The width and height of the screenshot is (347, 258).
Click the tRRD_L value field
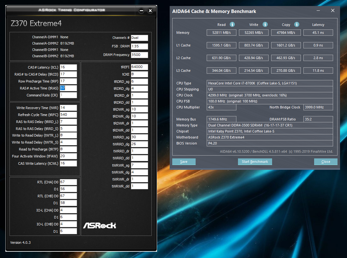pos(68,122)
